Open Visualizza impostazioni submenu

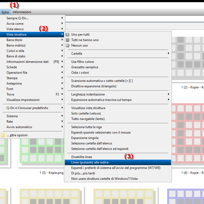[x=32, y=100]
